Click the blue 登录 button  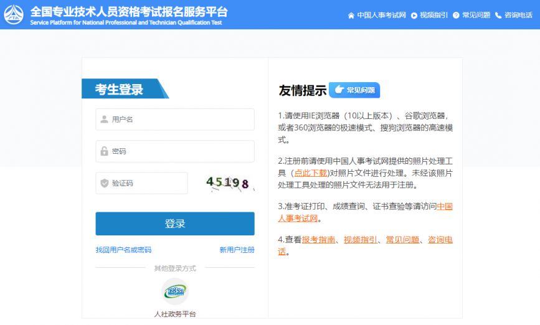[x=175, y=224]
